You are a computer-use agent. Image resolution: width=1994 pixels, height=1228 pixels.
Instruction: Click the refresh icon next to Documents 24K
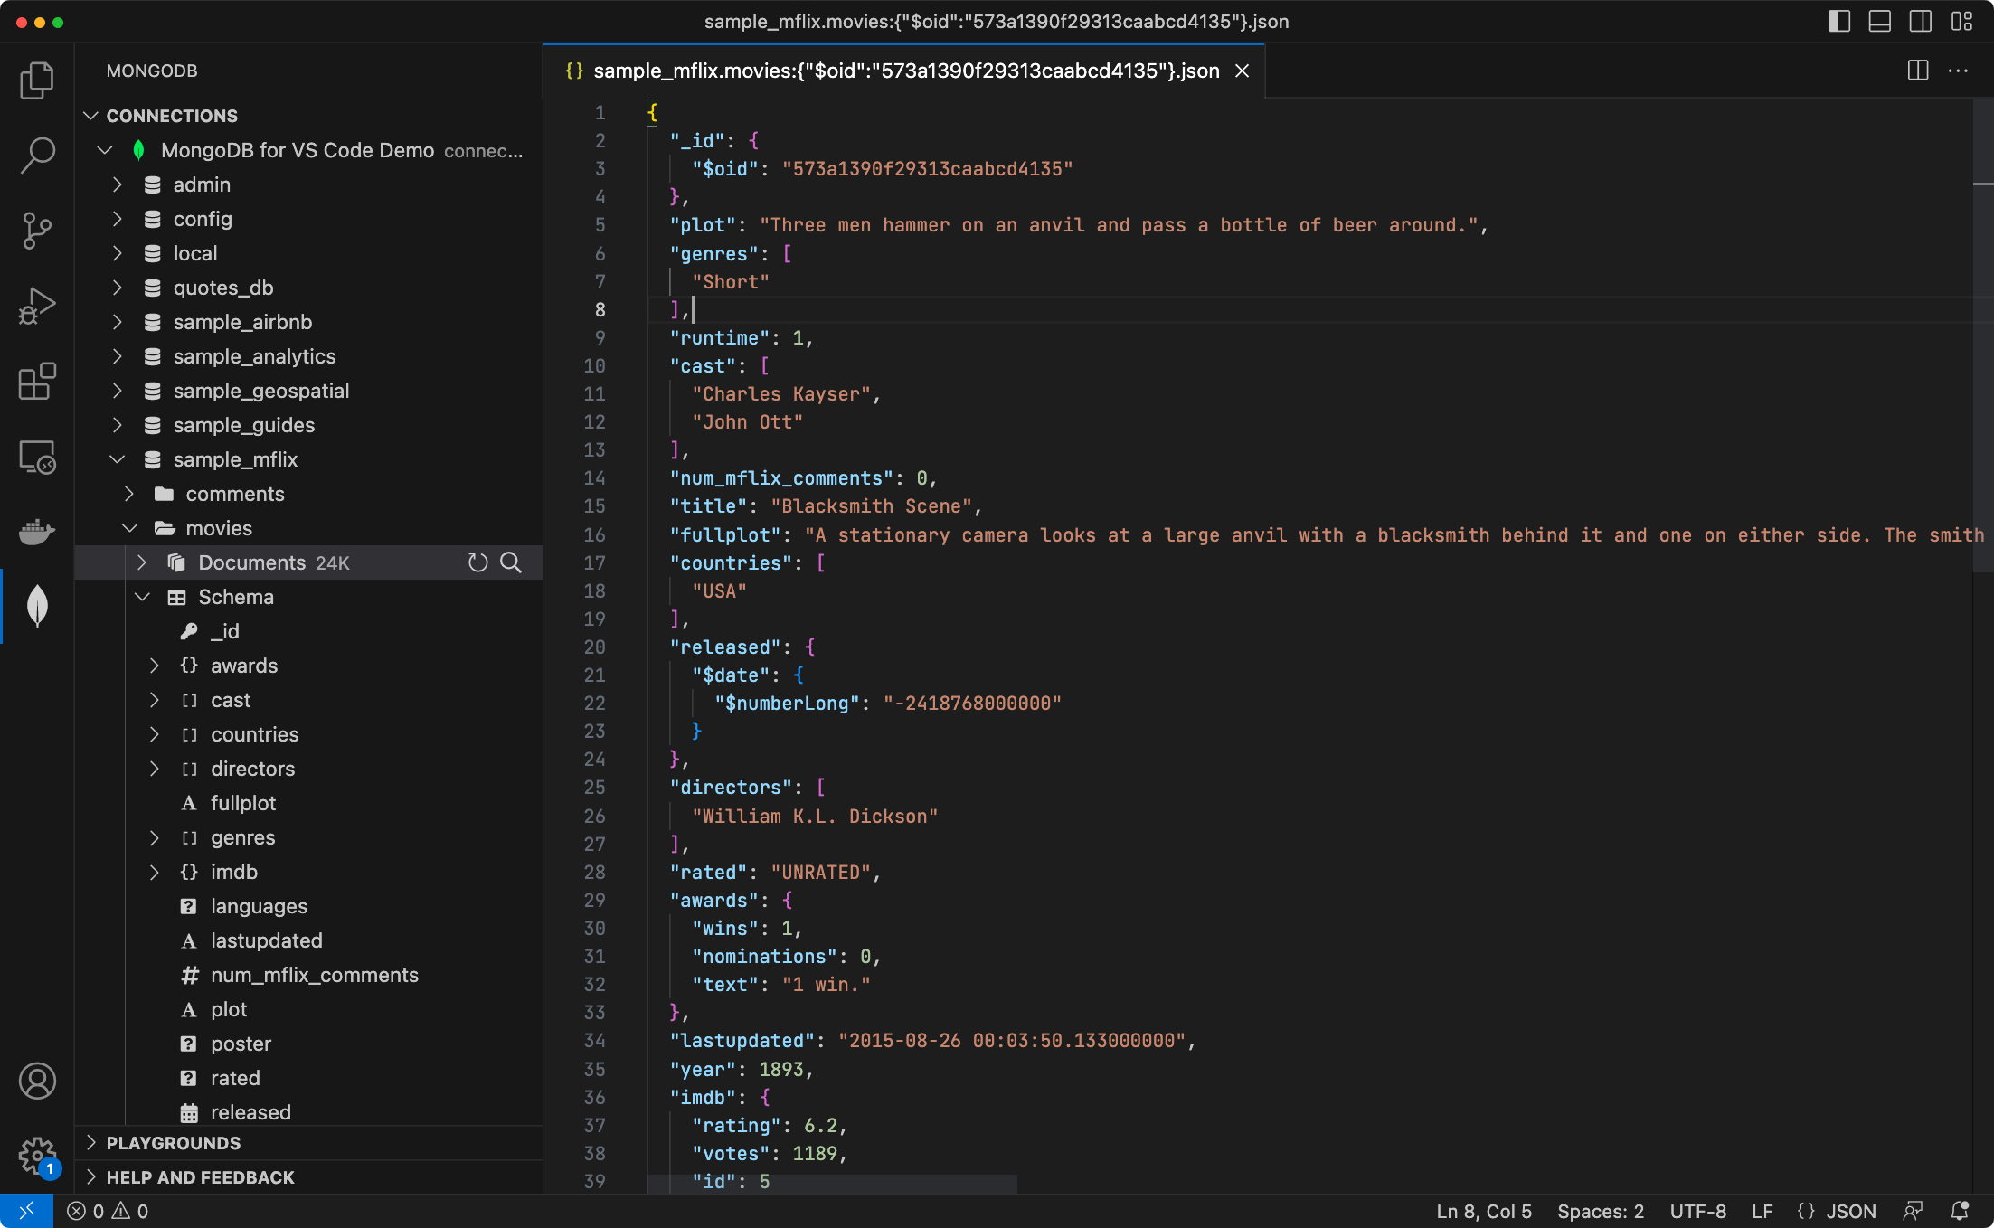(480, 562)
